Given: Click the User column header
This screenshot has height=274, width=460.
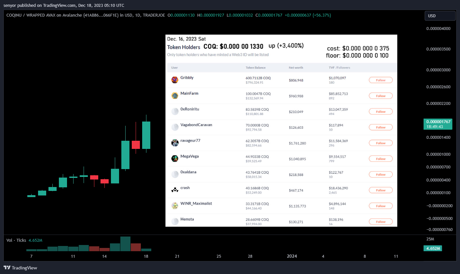Looking at the screenshot, I should 174,68.
